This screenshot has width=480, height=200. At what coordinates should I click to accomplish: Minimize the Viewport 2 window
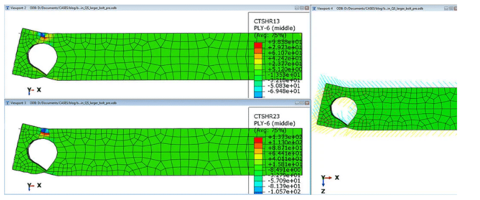pyautogui.click(x=297, y=8)
